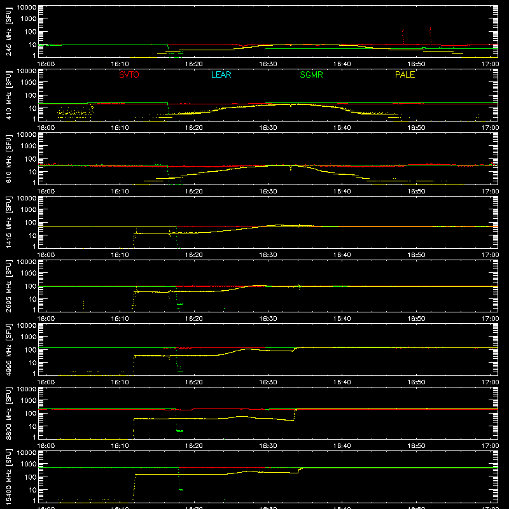This screenshot has height=509, width=509.
Task: Click the yellow PALE legend label
Action: (405, 74)
